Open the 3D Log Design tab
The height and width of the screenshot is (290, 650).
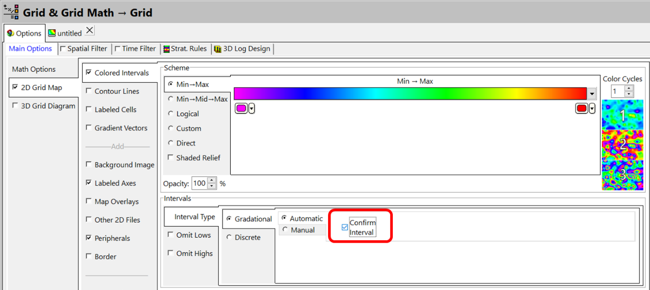click(242, 49)
